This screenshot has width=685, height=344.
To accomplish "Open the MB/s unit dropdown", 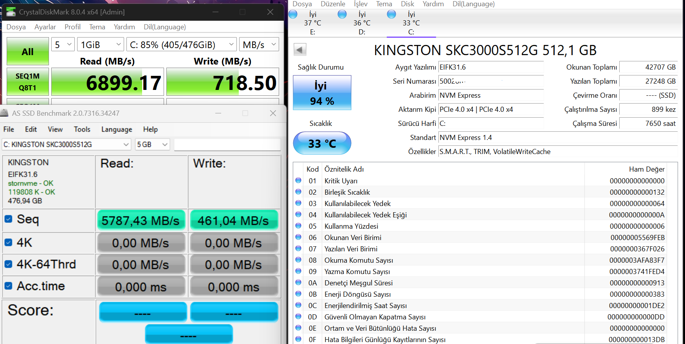I will click(x=259, y=45).
